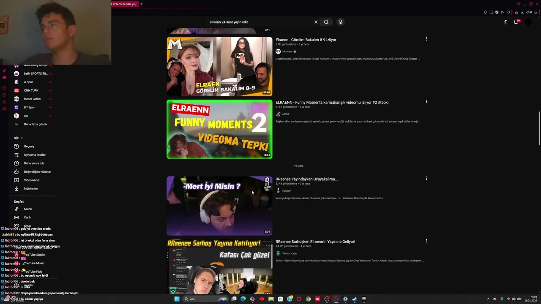Open video title Elraenn - Görelim Bakalım 8-9 İzliyor
This screenshot has width=541, height=304.
tap(306, 40)
